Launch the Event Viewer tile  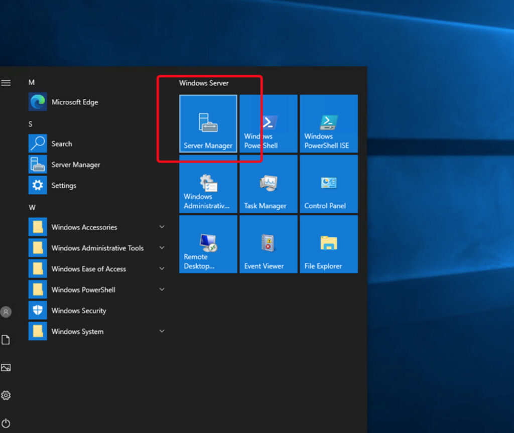click(x=268, y=244)
